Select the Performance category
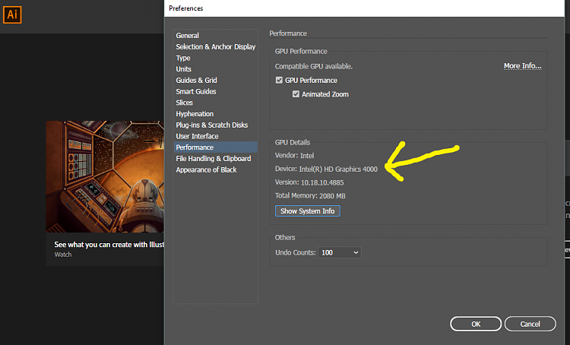Viewport: 570px width, 345px height. point(216,147)
